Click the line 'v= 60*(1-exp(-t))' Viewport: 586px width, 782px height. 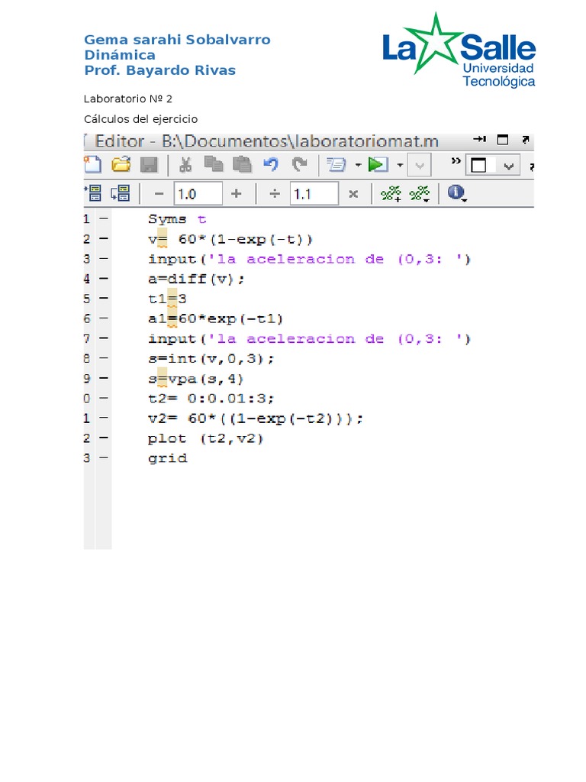[230, 239]
